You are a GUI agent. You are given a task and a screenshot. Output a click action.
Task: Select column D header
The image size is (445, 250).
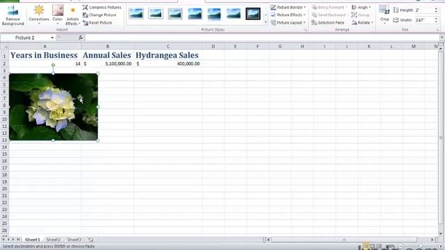point(213,47)
